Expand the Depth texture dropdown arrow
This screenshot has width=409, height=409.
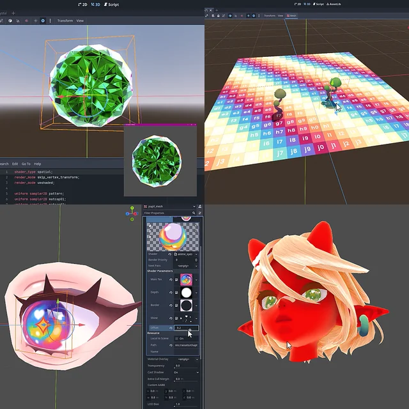[196, 293]
